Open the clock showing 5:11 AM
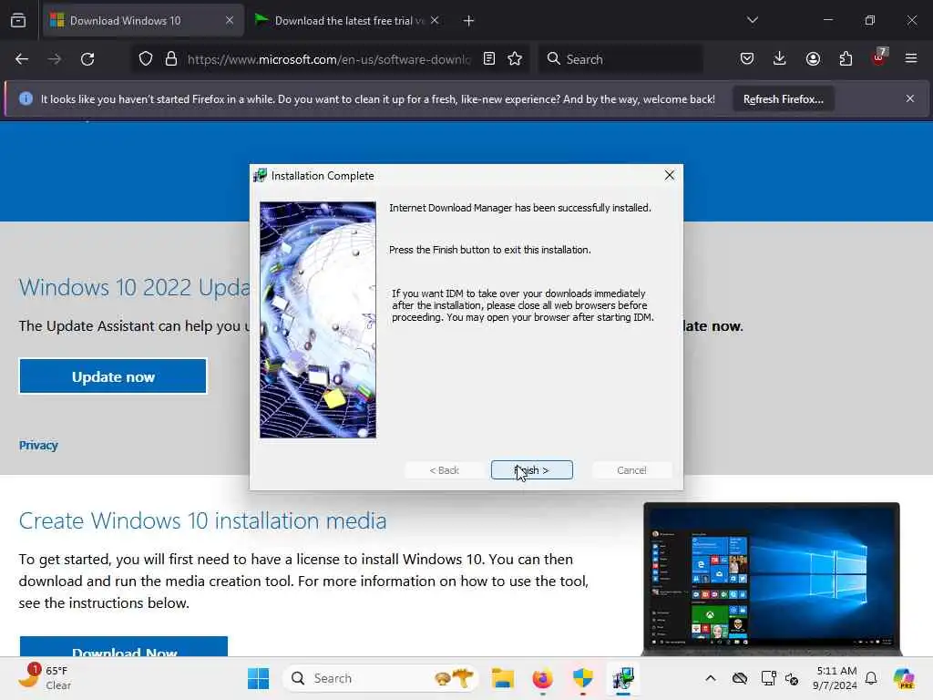Viewport: 933px width, 700px height. point(836,678)
